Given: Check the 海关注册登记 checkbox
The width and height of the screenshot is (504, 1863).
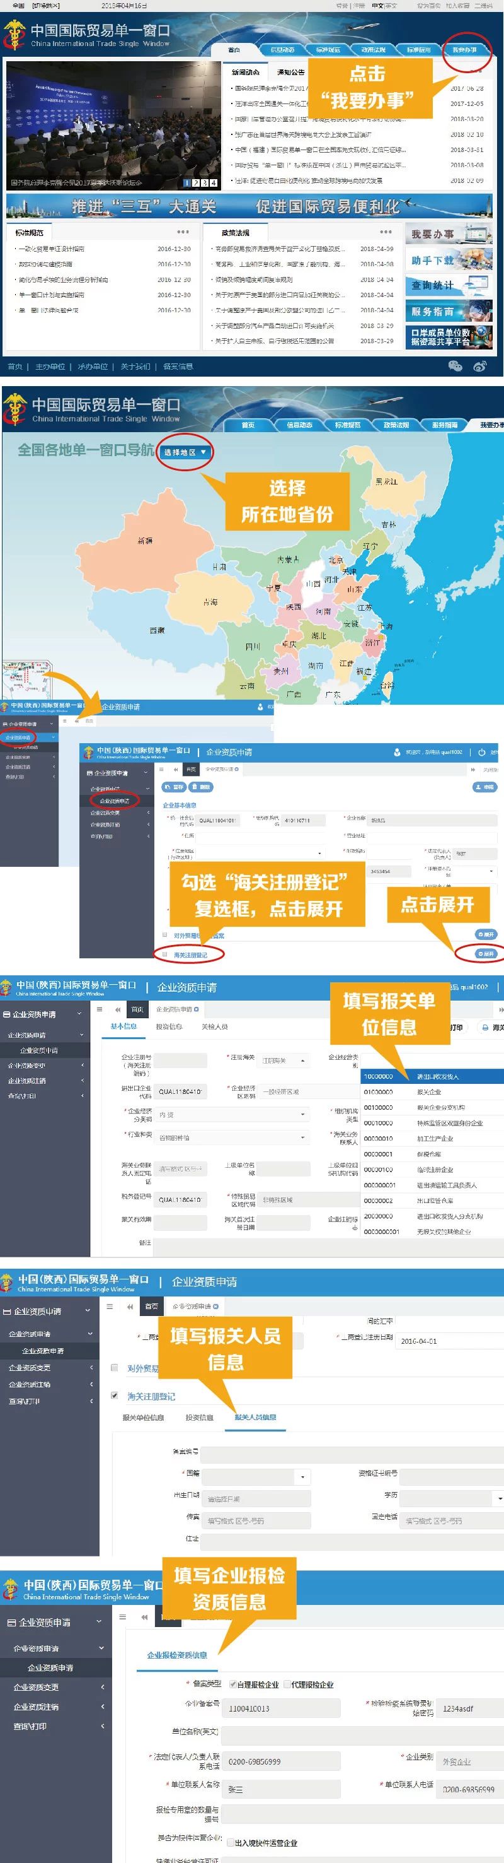Looking at the screenshot, I should pyautogui.click(x=114, y=1395).
